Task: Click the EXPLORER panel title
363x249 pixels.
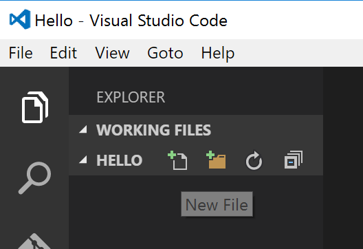Action: tap(131, 97)
